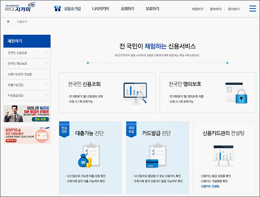Click the home icon in breadcrumb

coord(8,22)
